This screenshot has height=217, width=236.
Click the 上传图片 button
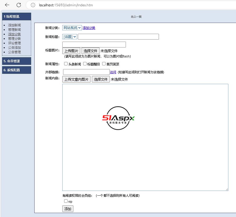pos(71,51)
